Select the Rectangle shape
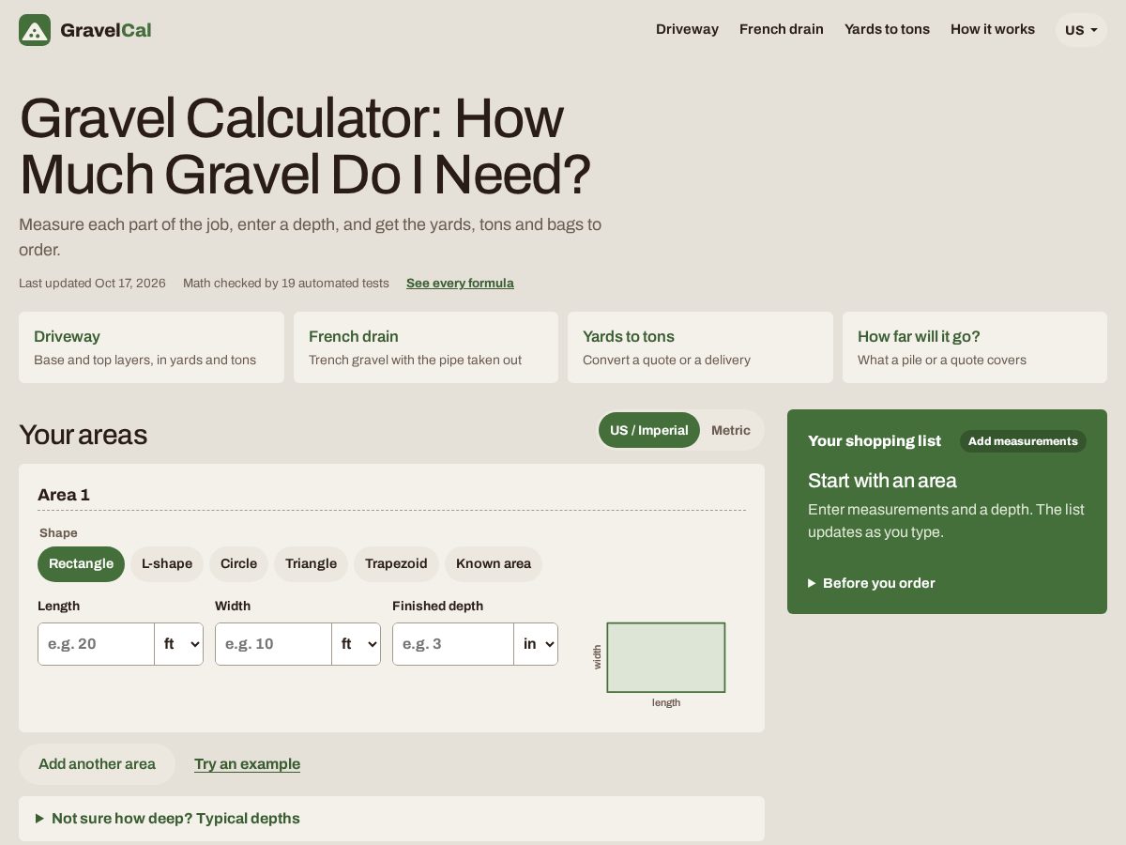Viewport: 1126px width, 845px height. (81, 564)
